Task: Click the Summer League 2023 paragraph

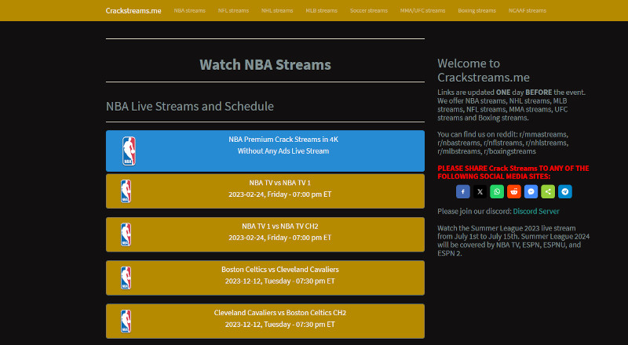Action: 513,241
